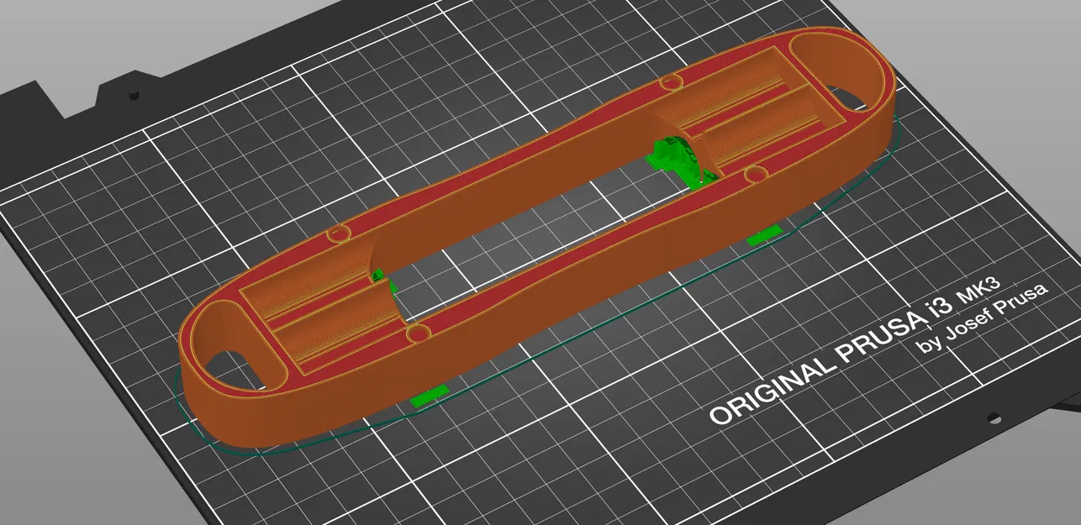Click the green support tab at front-left bottom
The height and width of the screenshot is (525, 1081).
(x=429, y=396)
